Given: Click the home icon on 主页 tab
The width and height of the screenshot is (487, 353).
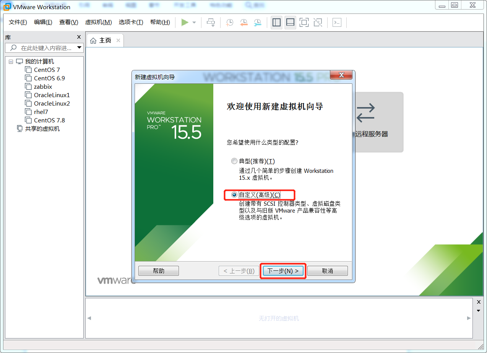Looking at the screenshot, I should [x=93, y=41].
